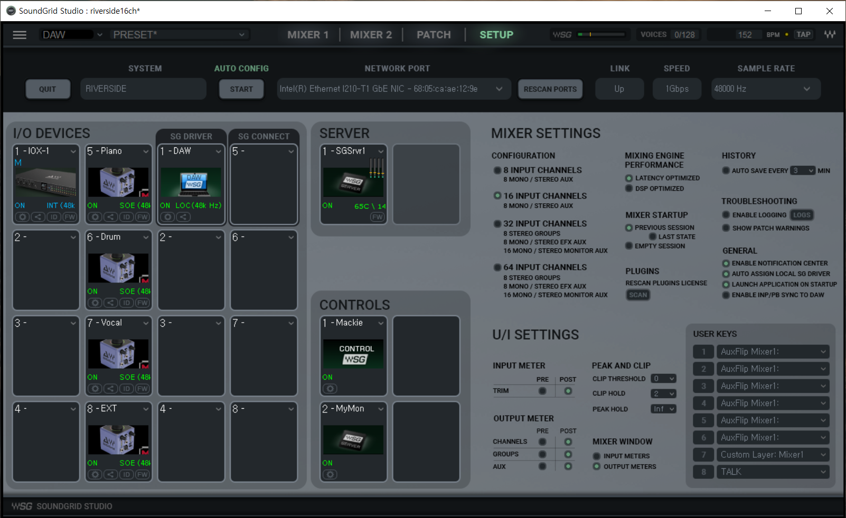Open gear settings on DAW driver slot
The height and width of the screenshot is (518, 846).
click(167, 217)
